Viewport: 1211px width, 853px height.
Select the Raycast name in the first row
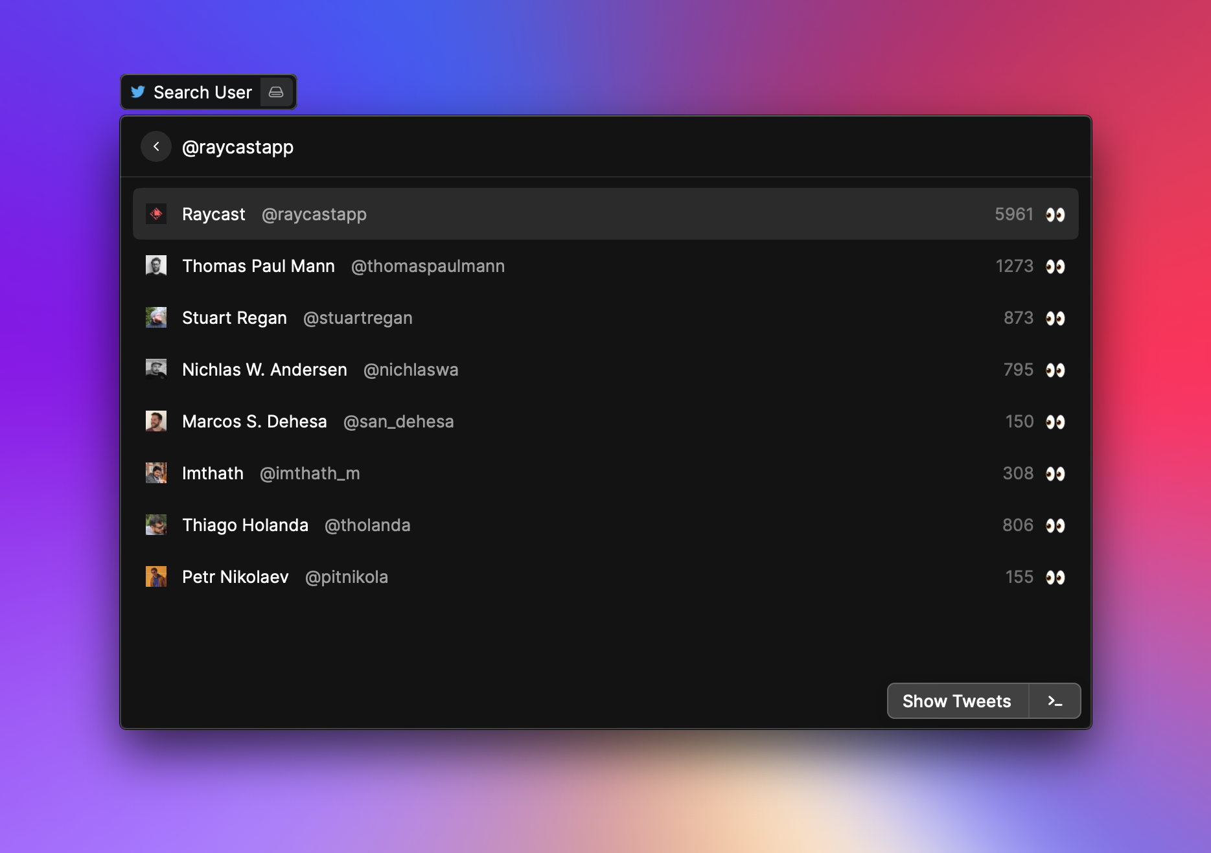pos(213,214)
